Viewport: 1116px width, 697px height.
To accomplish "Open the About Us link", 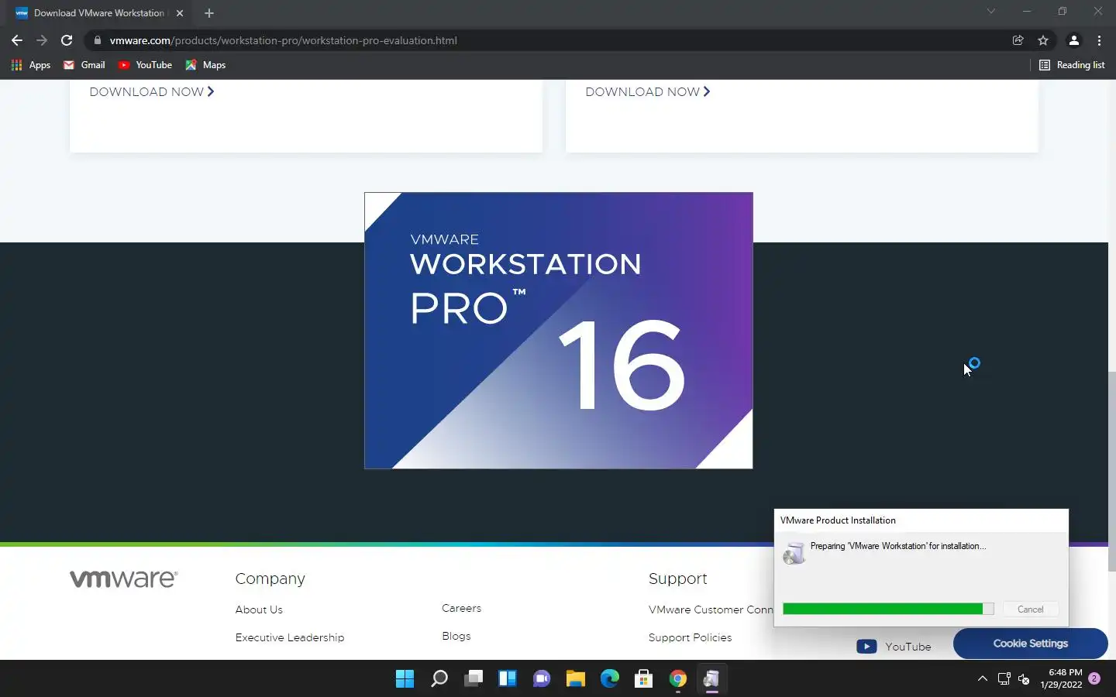I will [259, 609].
